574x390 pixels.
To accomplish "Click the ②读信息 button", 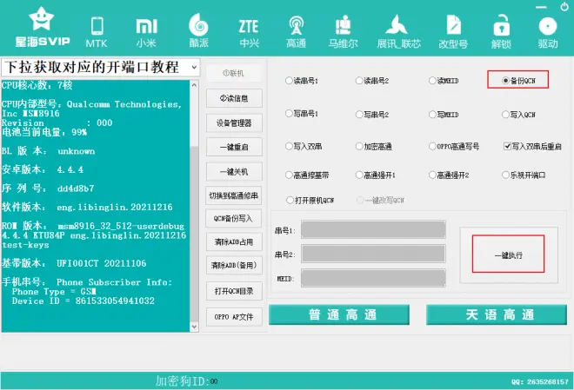I will [234, 98].
